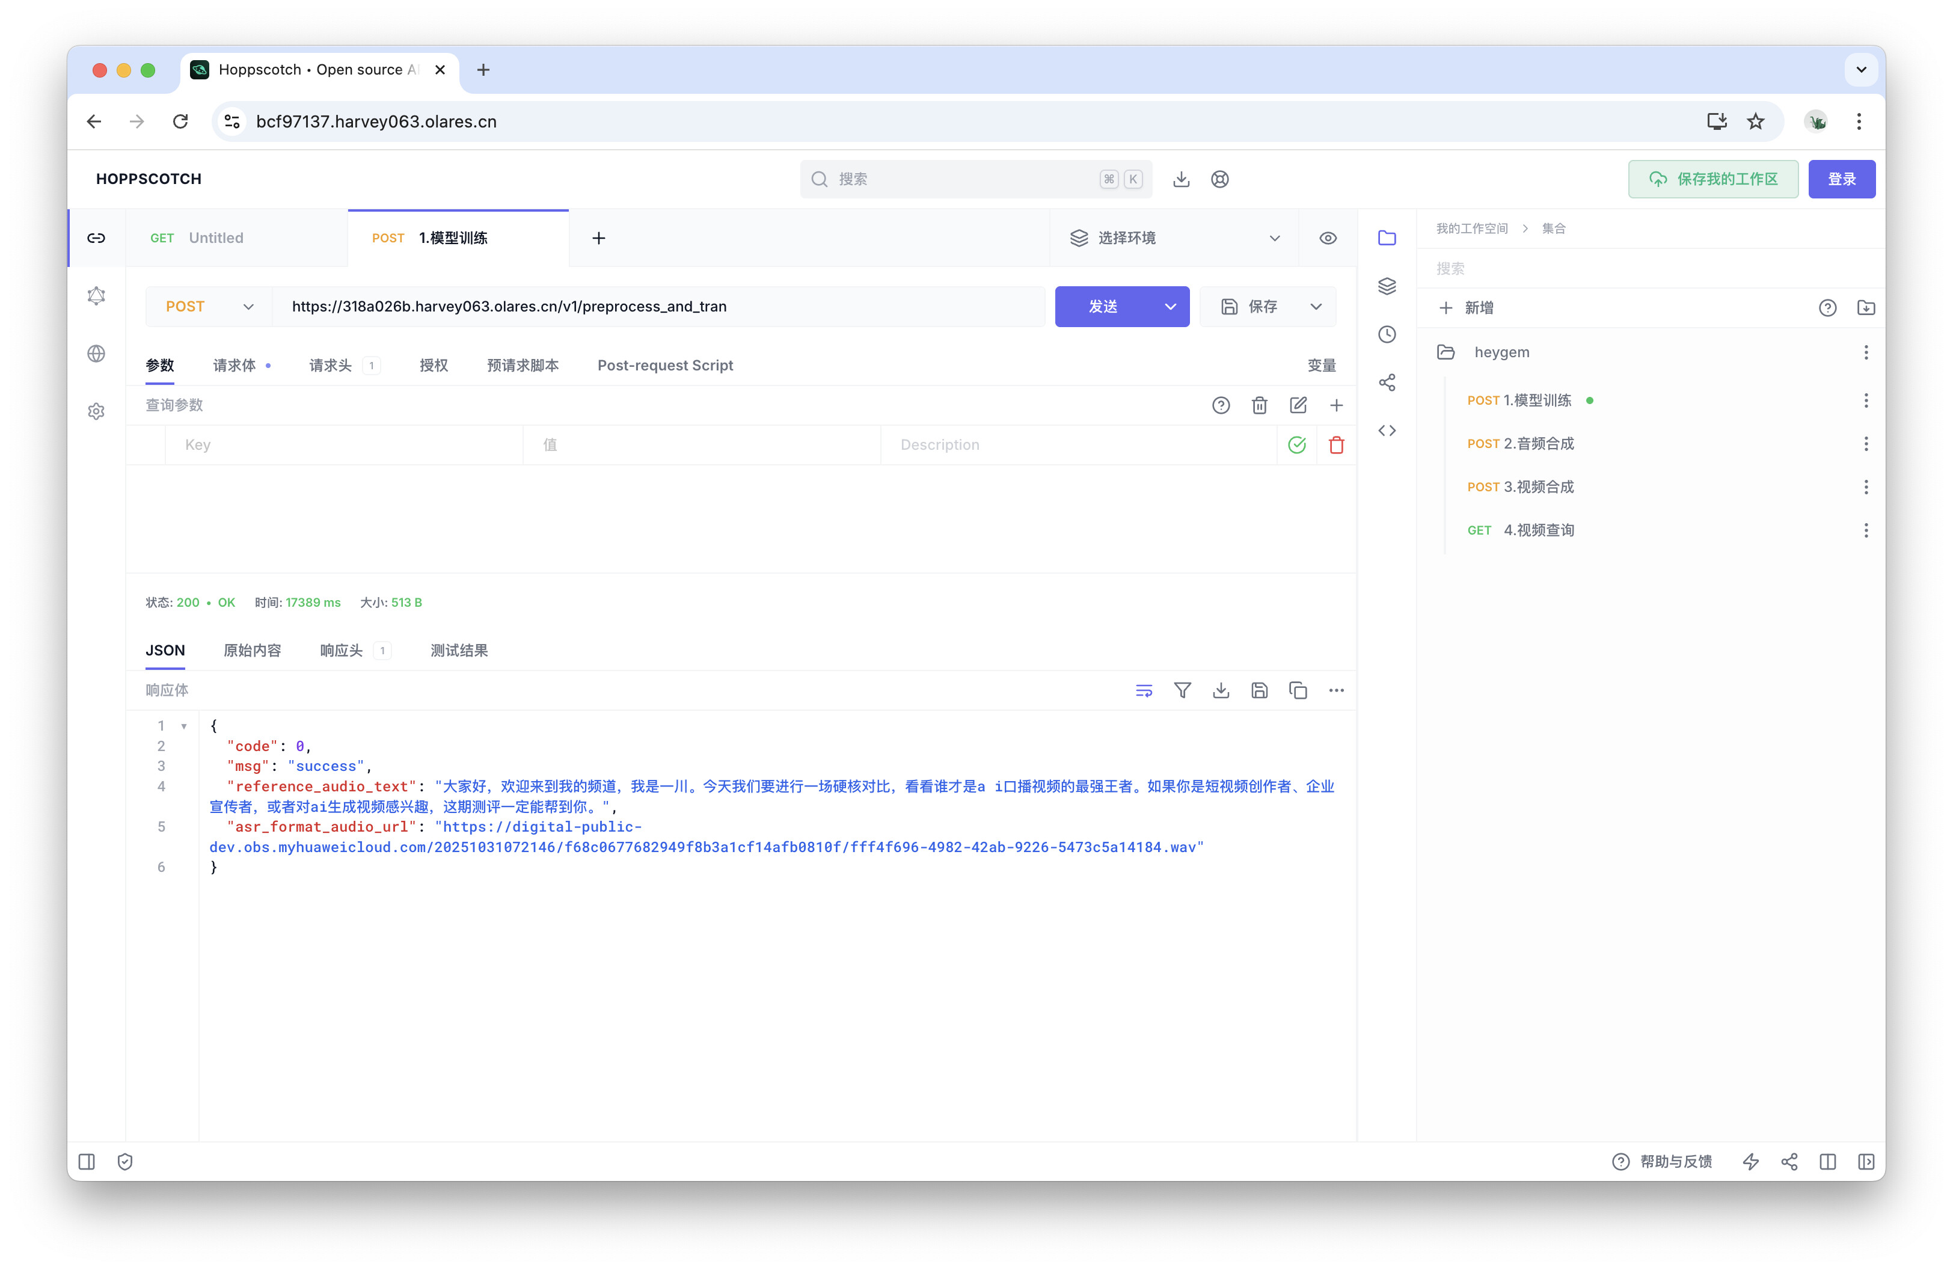Open the POST method dropdown
The image size is (1953, 1270).
click(209, 307)
